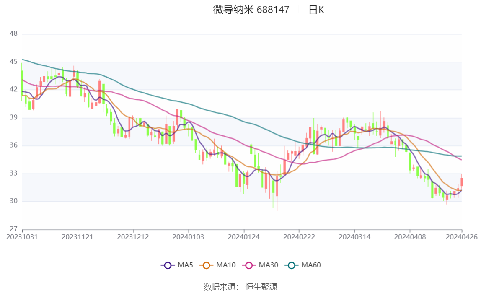Screen dimensions: 481x293
Task: Toggle the MA10 legend series
Action: [x=218, y=265]
